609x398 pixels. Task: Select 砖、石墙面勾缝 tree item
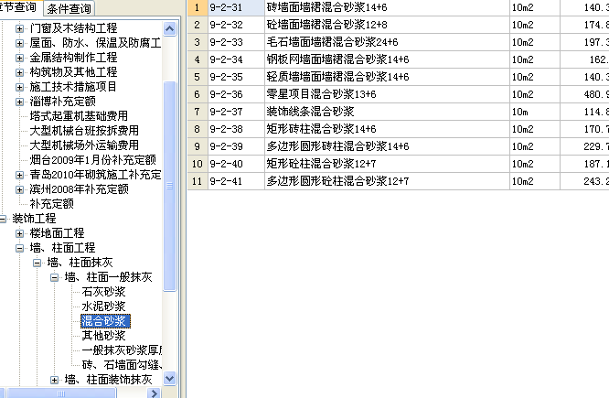tap(122, 365)
